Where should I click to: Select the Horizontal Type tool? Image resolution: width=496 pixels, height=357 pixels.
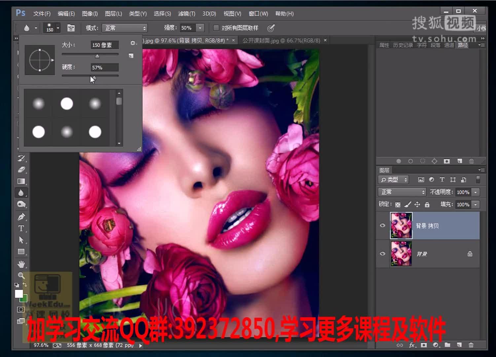(x=21, y=228)
